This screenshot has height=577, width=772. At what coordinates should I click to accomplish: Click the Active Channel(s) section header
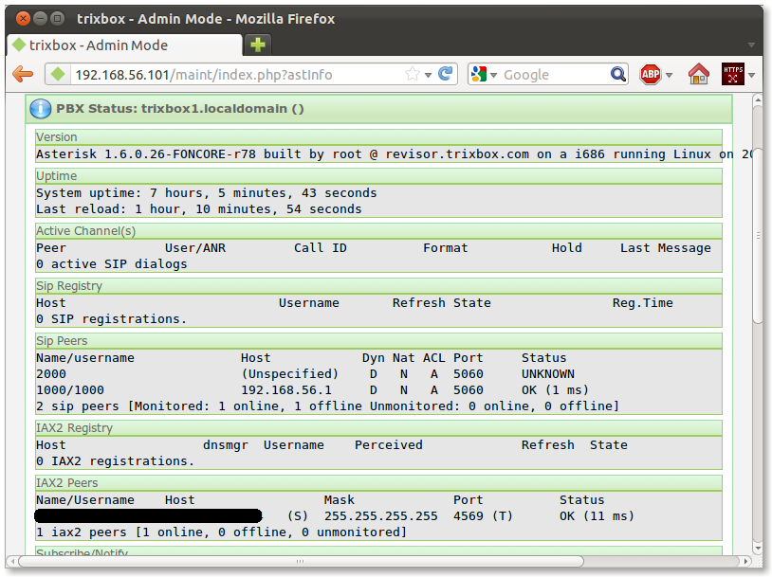point(378,230)
